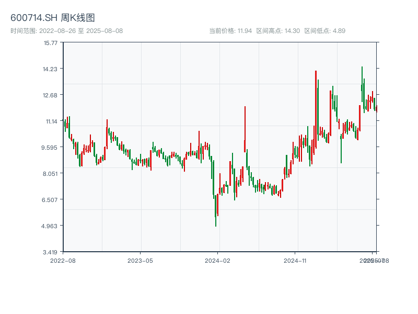Click the 2024-11 x-axis date label
Viewport: 418px width, 314px height.
(x=295, y=260)
